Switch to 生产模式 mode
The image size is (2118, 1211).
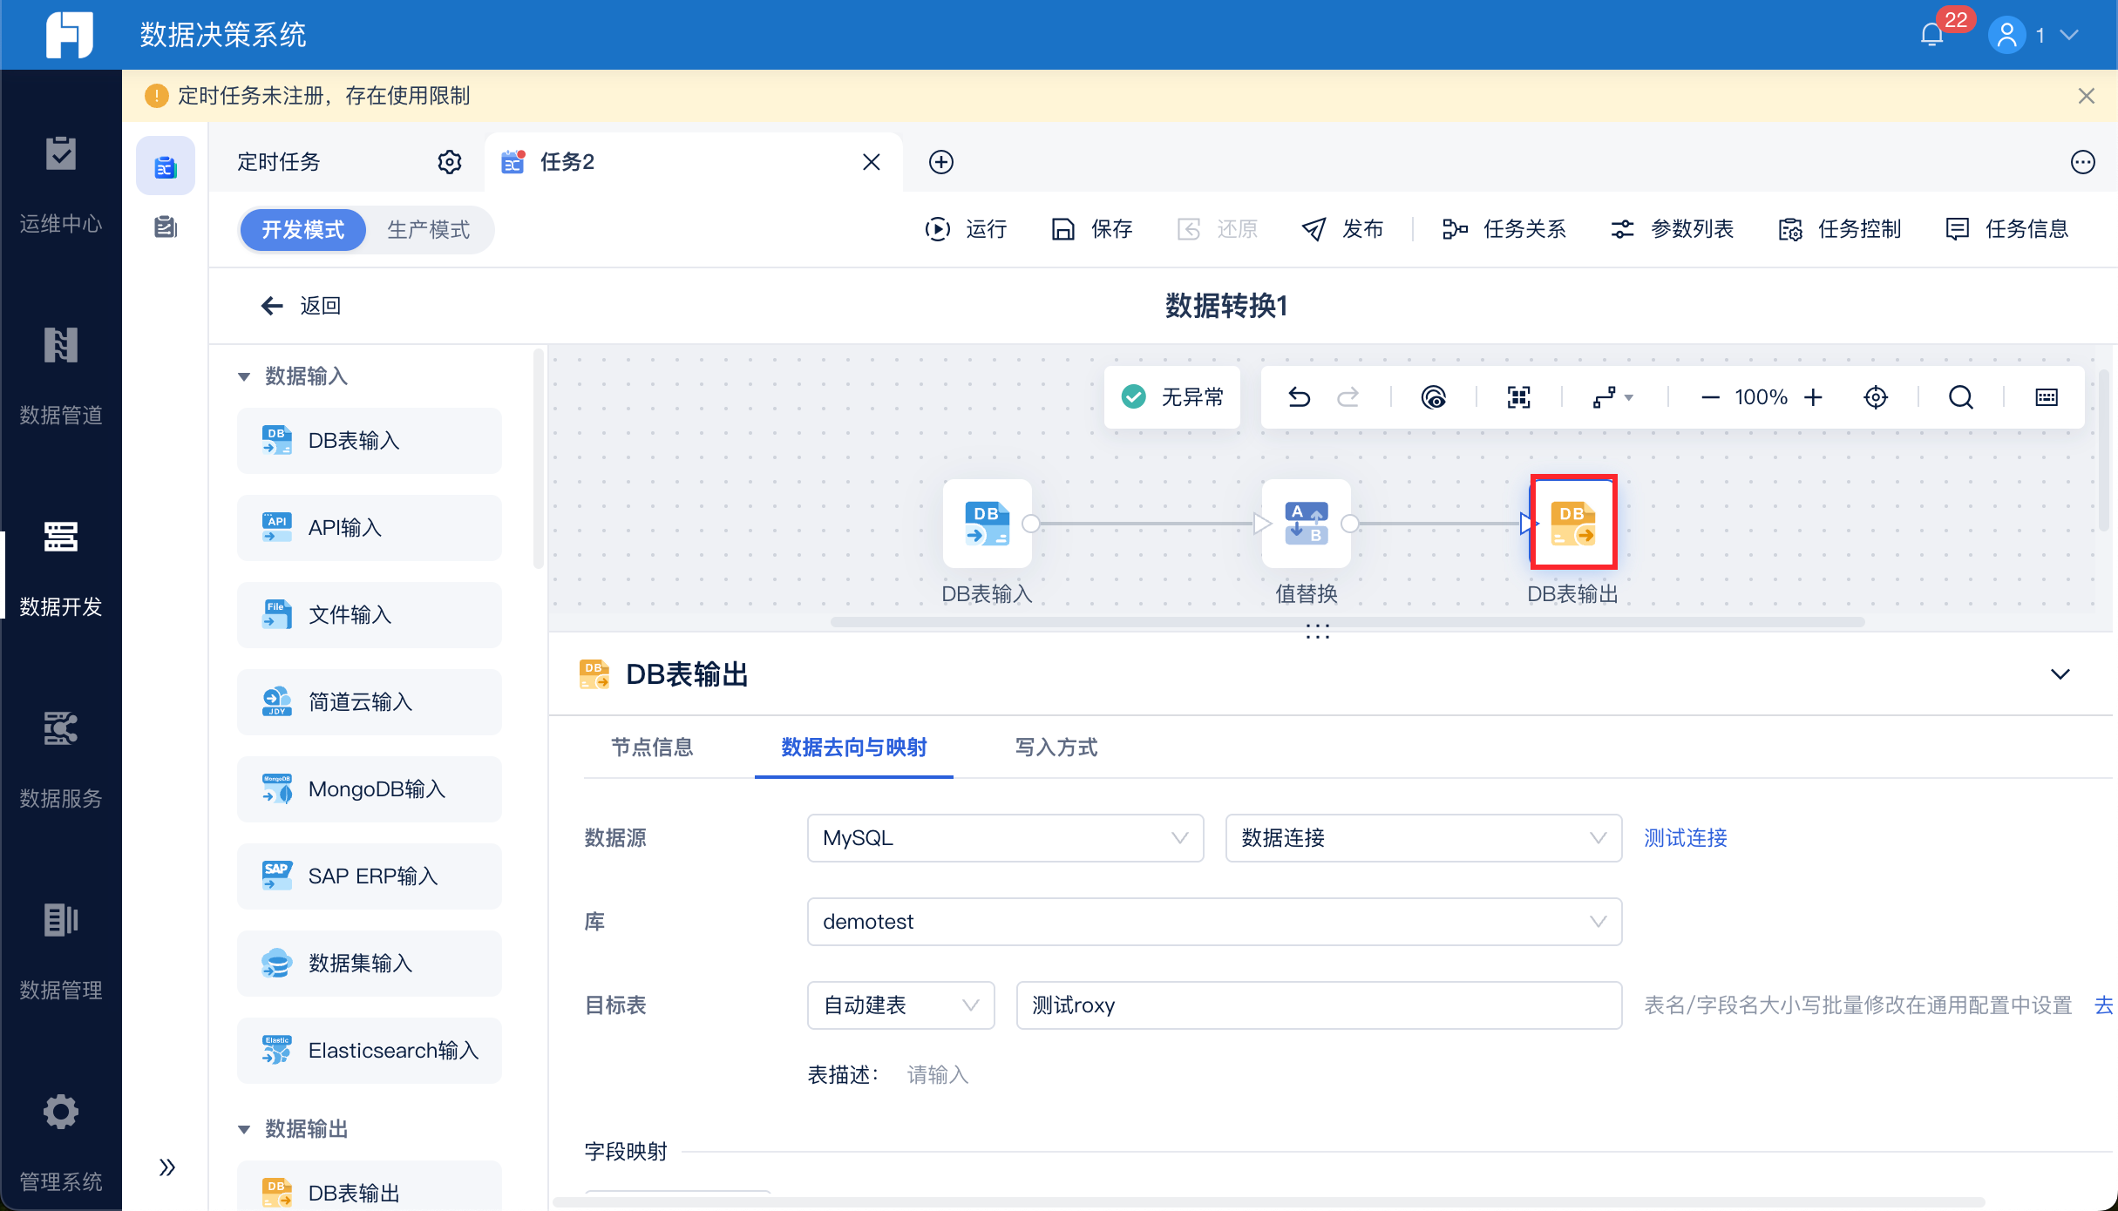pos(428,229)
